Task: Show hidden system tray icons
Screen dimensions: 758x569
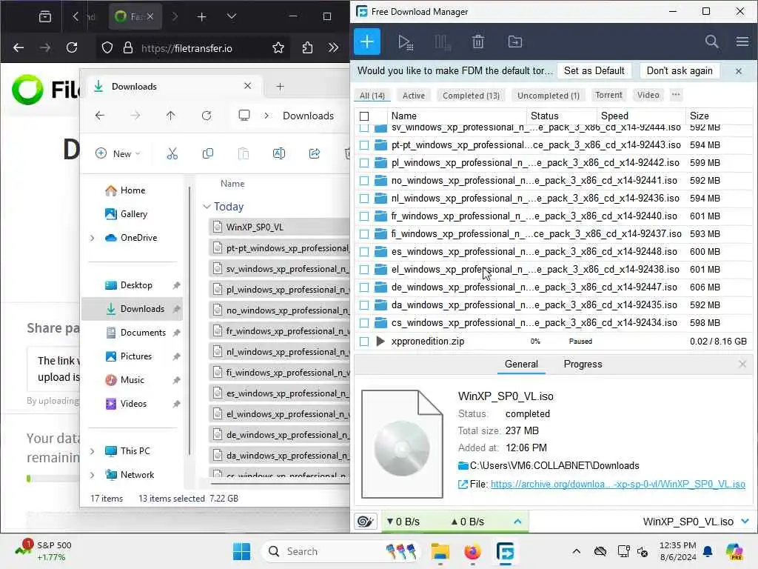Action: (x=576, y=551)
